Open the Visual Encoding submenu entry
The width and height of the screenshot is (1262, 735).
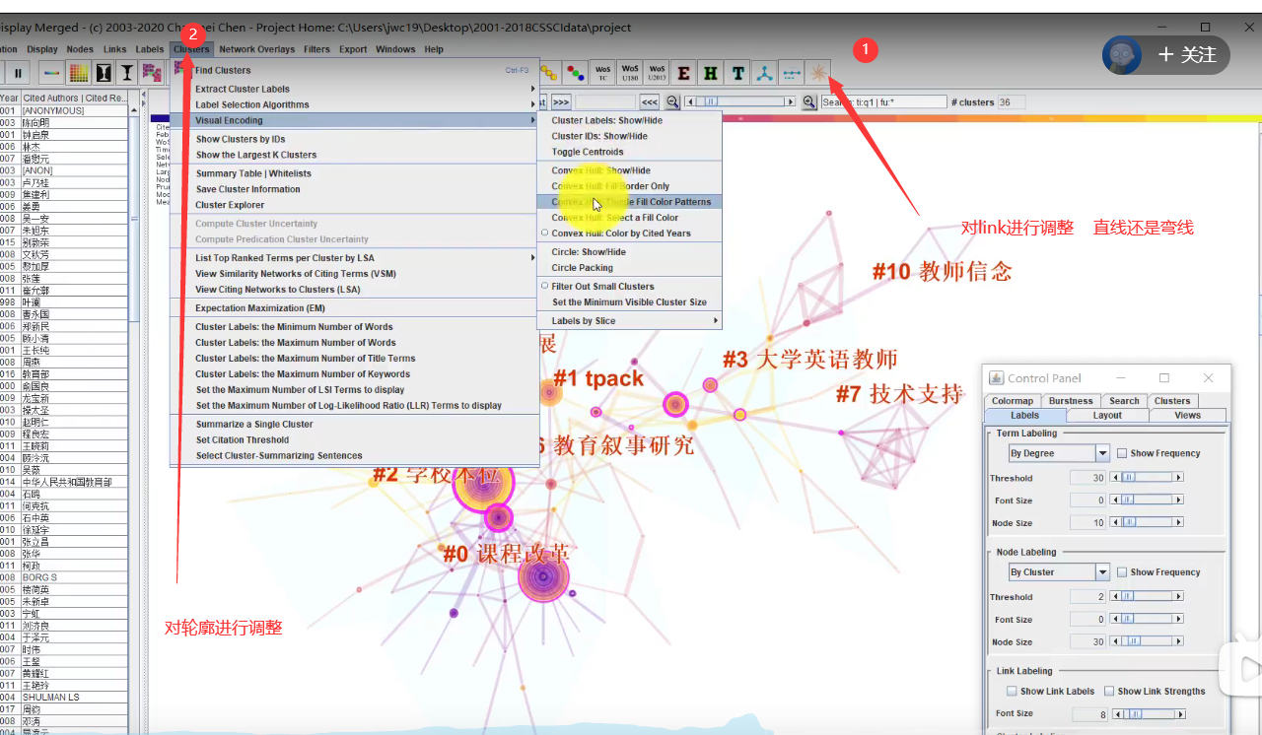pyautogui.click(x=355, y=120)
